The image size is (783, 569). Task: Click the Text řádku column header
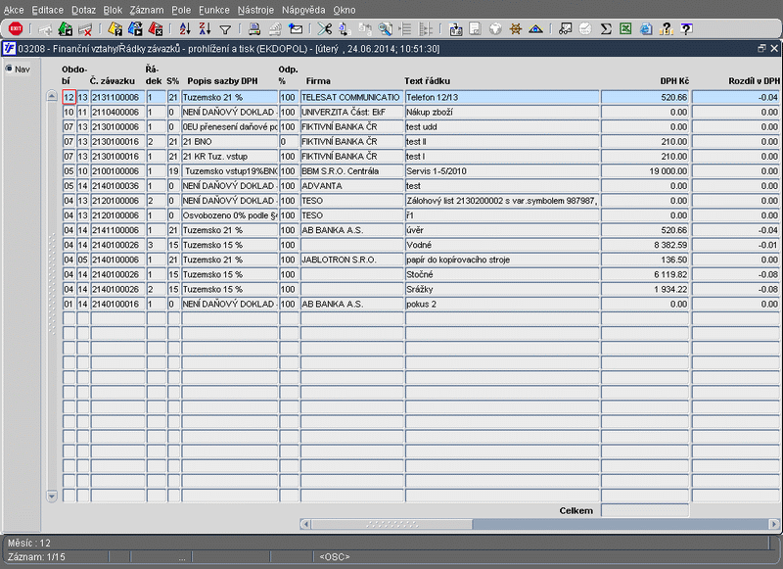[x=426, y=80]
